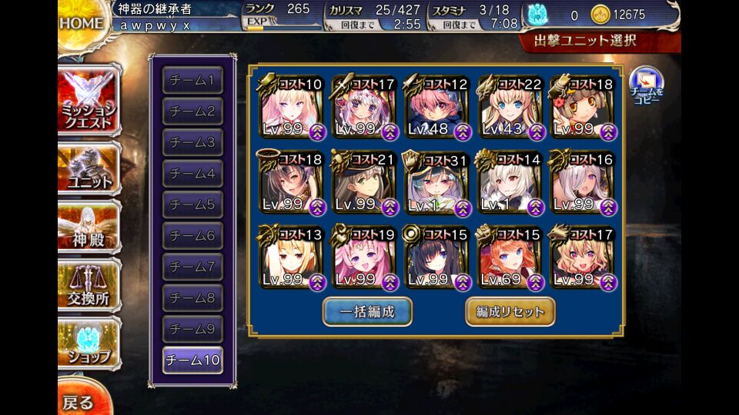Image resolution: width=739 pixels, height=415 pixels.
Task: Open the ショップ shop icon
Action: point(89,344)
